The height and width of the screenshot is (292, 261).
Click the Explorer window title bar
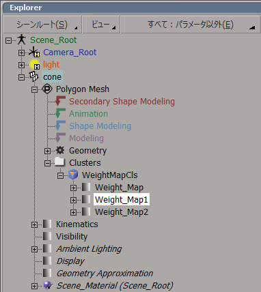132,8
